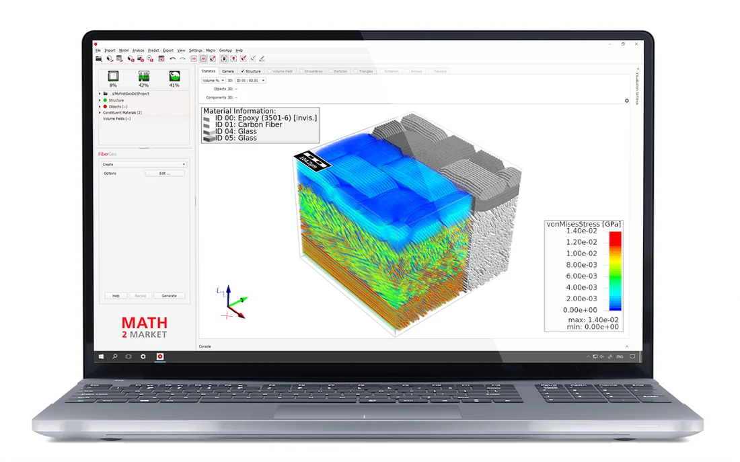Click the 8% memory usage icon
Image resolution: width=740 pixels, height=462 pixels.
pyautogui.click(x=113, y=77)
